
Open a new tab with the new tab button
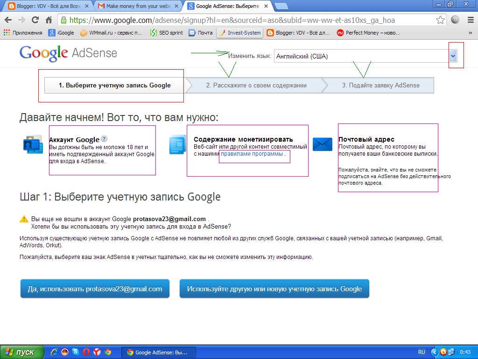tap(281, 6)
